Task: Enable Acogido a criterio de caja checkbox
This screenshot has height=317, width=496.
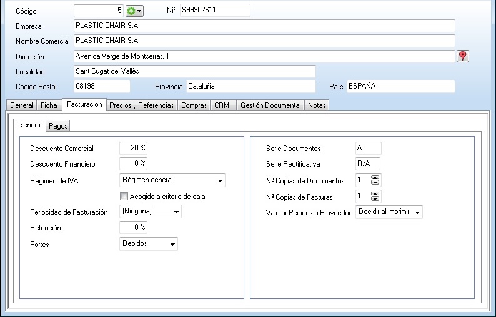Action: [124, 196]
